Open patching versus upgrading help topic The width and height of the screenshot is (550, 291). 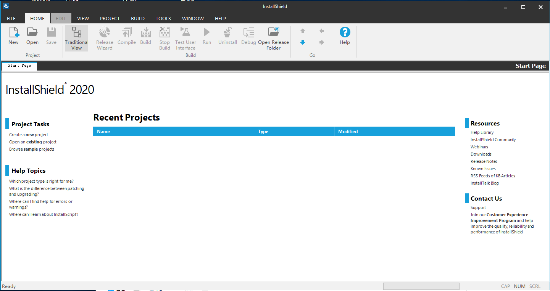47,191
